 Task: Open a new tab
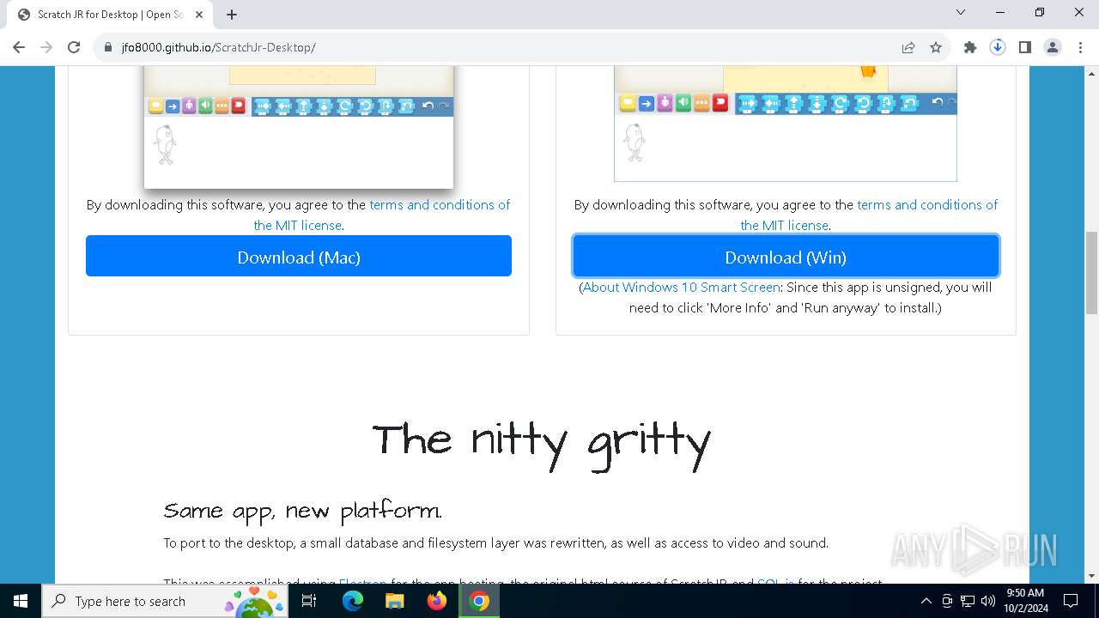click(232, 15)
